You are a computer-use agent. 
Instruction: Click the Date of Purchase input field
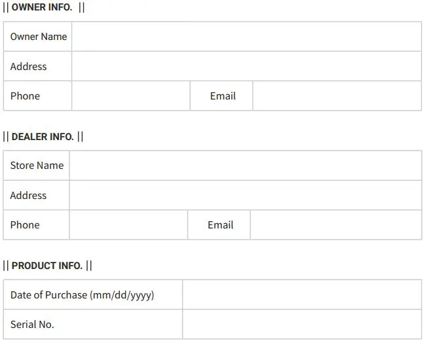point(301,295)
